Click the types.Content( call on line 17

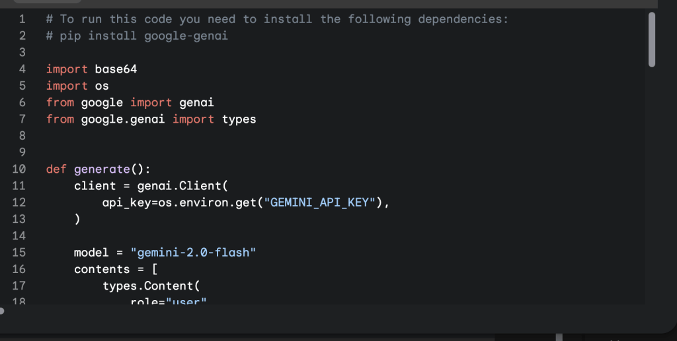151,286
